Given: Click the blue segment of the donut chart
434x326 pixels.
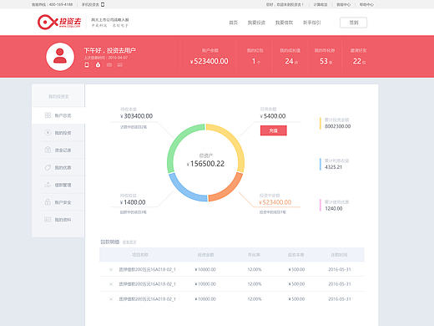Looking at the screenshot, I should pos(184,190).
